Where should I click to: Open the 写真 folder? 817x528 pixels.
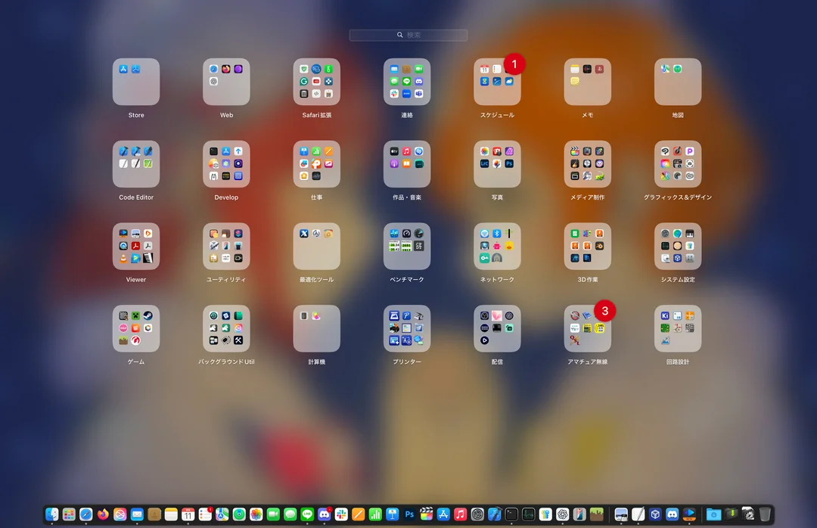pyautogui.click(x=497, y=163)
